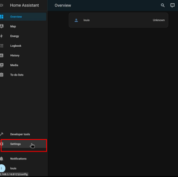Click the Overview dashboard icon
The height and width of the screenshot is (177, 178).
pos(1,17)
